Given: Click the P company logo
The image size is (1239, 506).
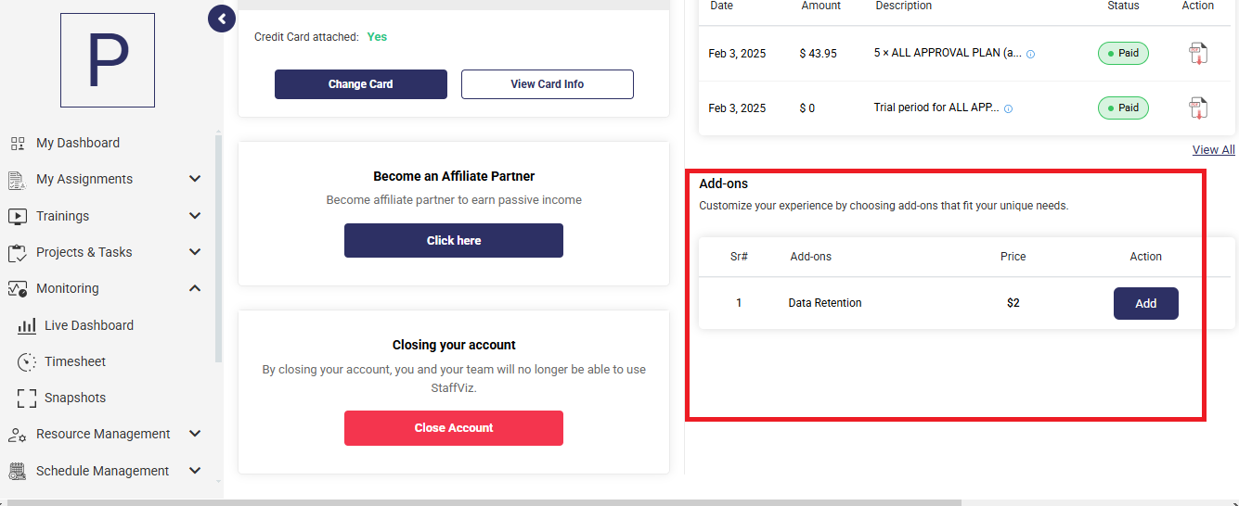Looking at the screenshot, I should coord(108,60).
